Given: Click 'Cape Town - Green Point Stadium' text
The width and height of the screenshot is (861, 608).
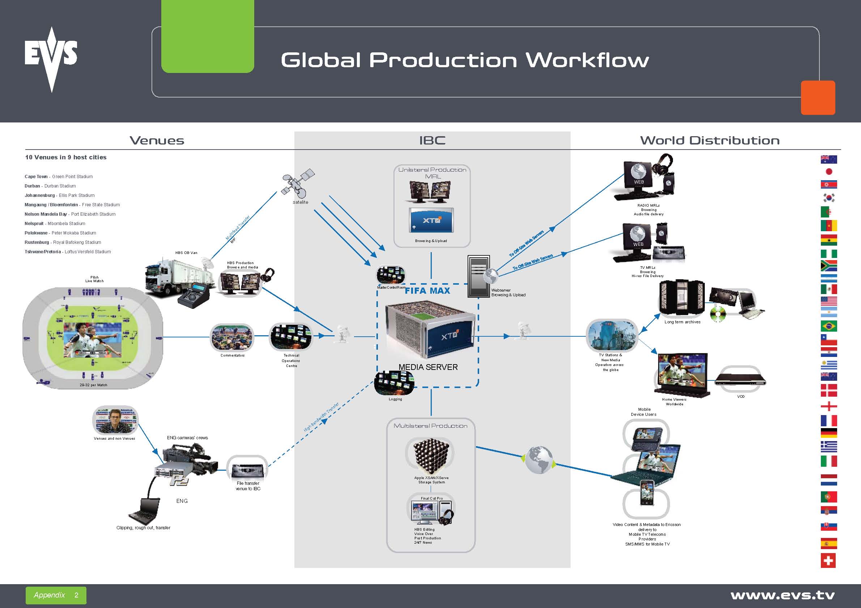Looking at the screenshot, I should pos(59,176).
